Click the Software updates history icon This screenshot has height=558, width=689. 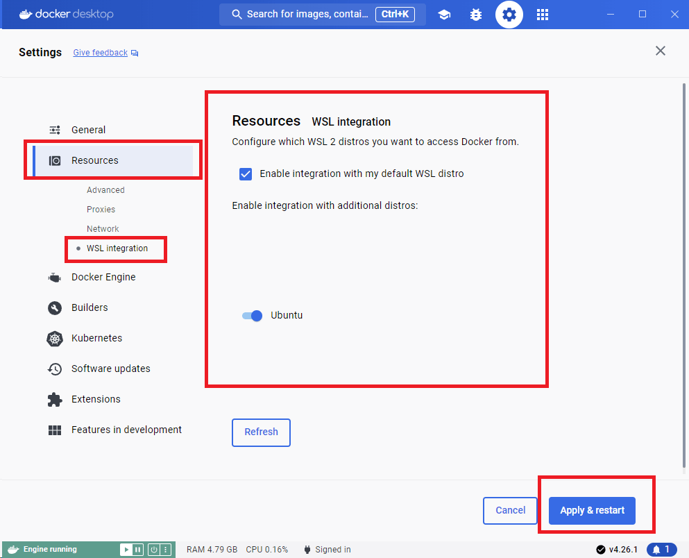55,369
